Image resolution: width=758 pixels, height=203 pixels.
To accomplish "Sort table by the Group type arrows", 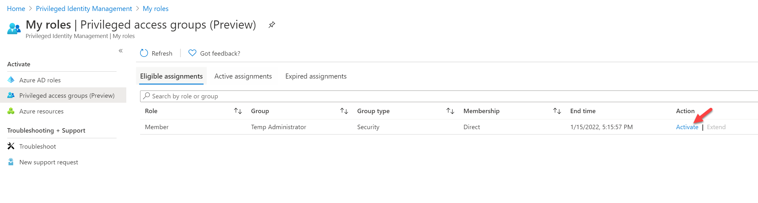I will pyautogui.click(x=450, y=111).
